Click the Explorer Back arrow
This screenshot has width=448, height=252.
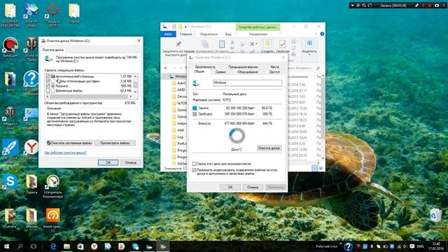click(166, 68)
